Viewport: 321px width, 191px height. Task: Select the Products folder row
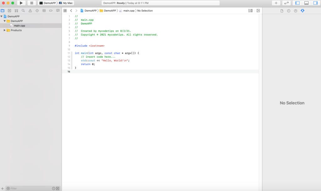pos(31,30)
